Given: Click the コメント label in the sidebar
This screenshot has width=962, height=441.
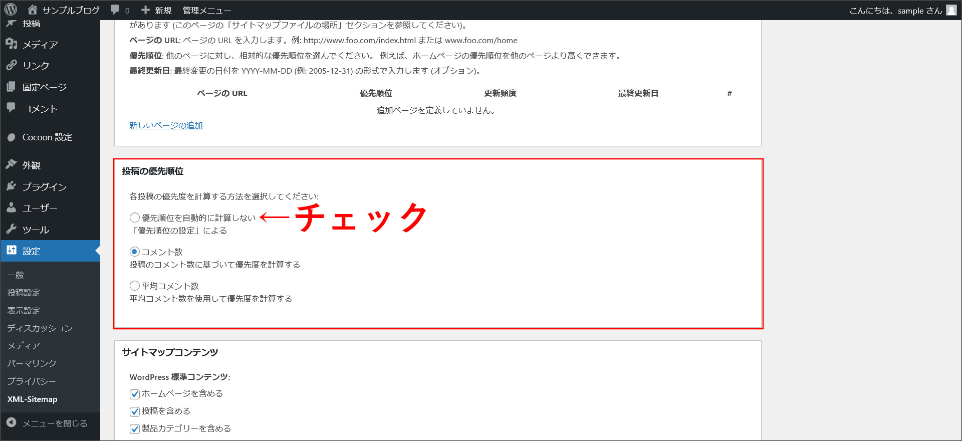Looking at the screenshot, I should pyautogui.click(x=40, y=109).
